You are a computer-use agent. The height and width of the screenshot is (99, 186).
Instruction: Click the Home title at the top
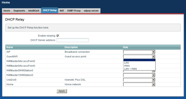6,2
